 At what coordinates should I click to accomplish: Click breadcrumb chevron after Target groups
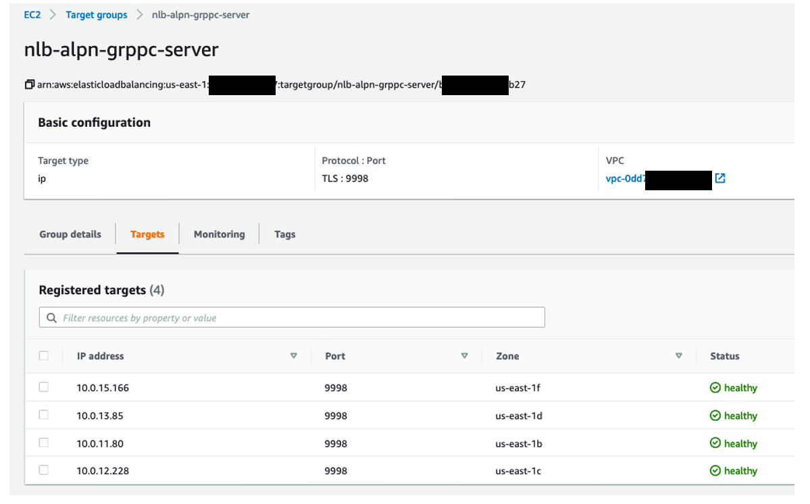pyautogui.click(x=139, y=15)
